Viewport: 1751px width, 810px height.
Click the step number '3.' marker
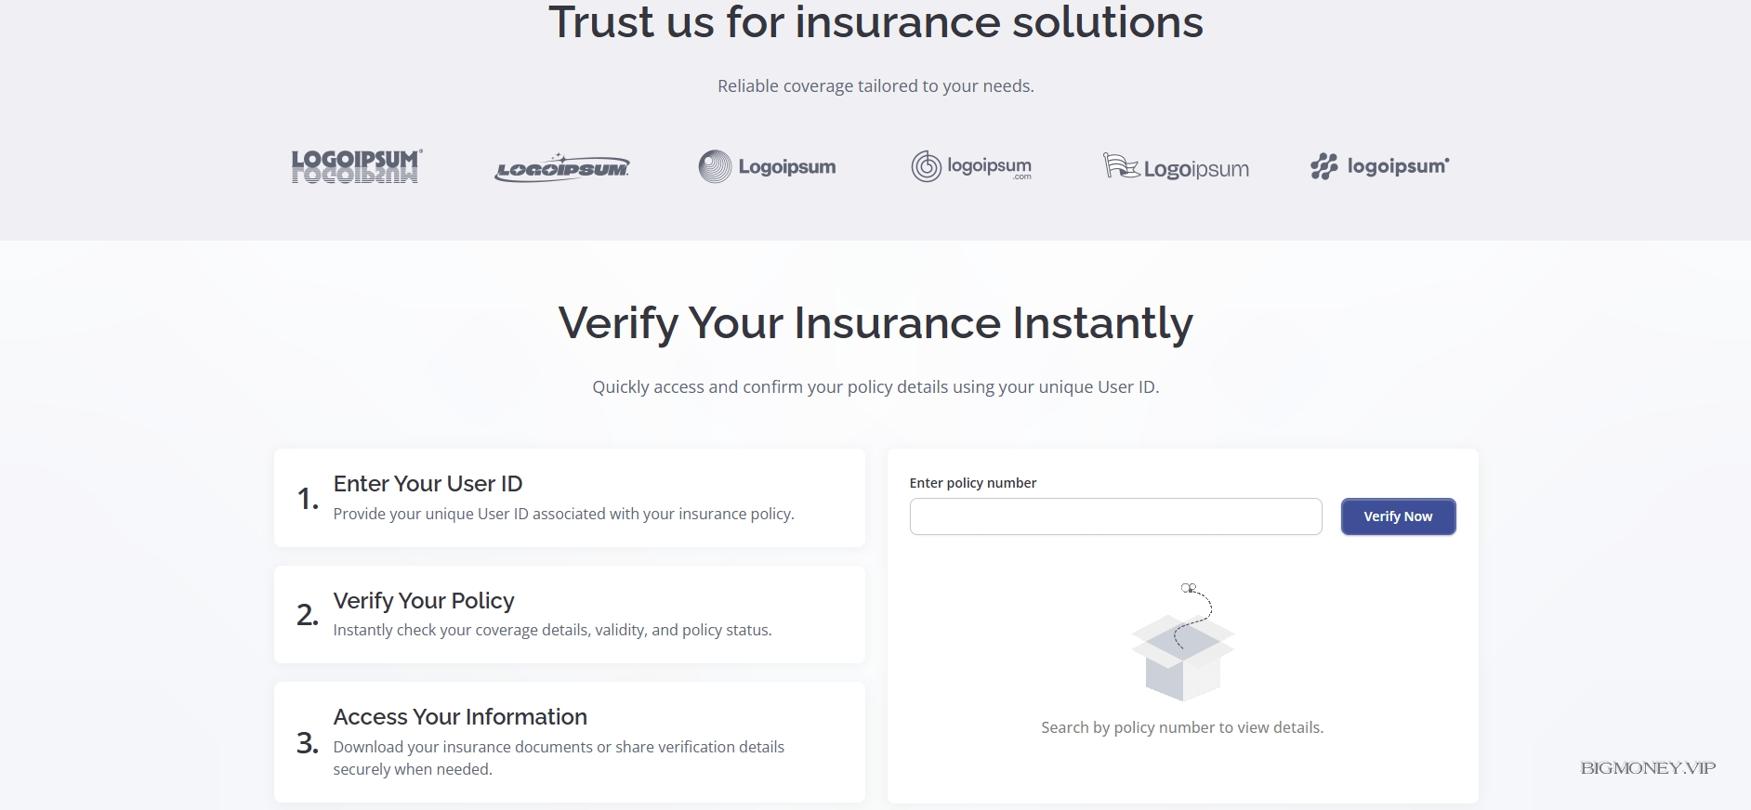coord(308,743)
